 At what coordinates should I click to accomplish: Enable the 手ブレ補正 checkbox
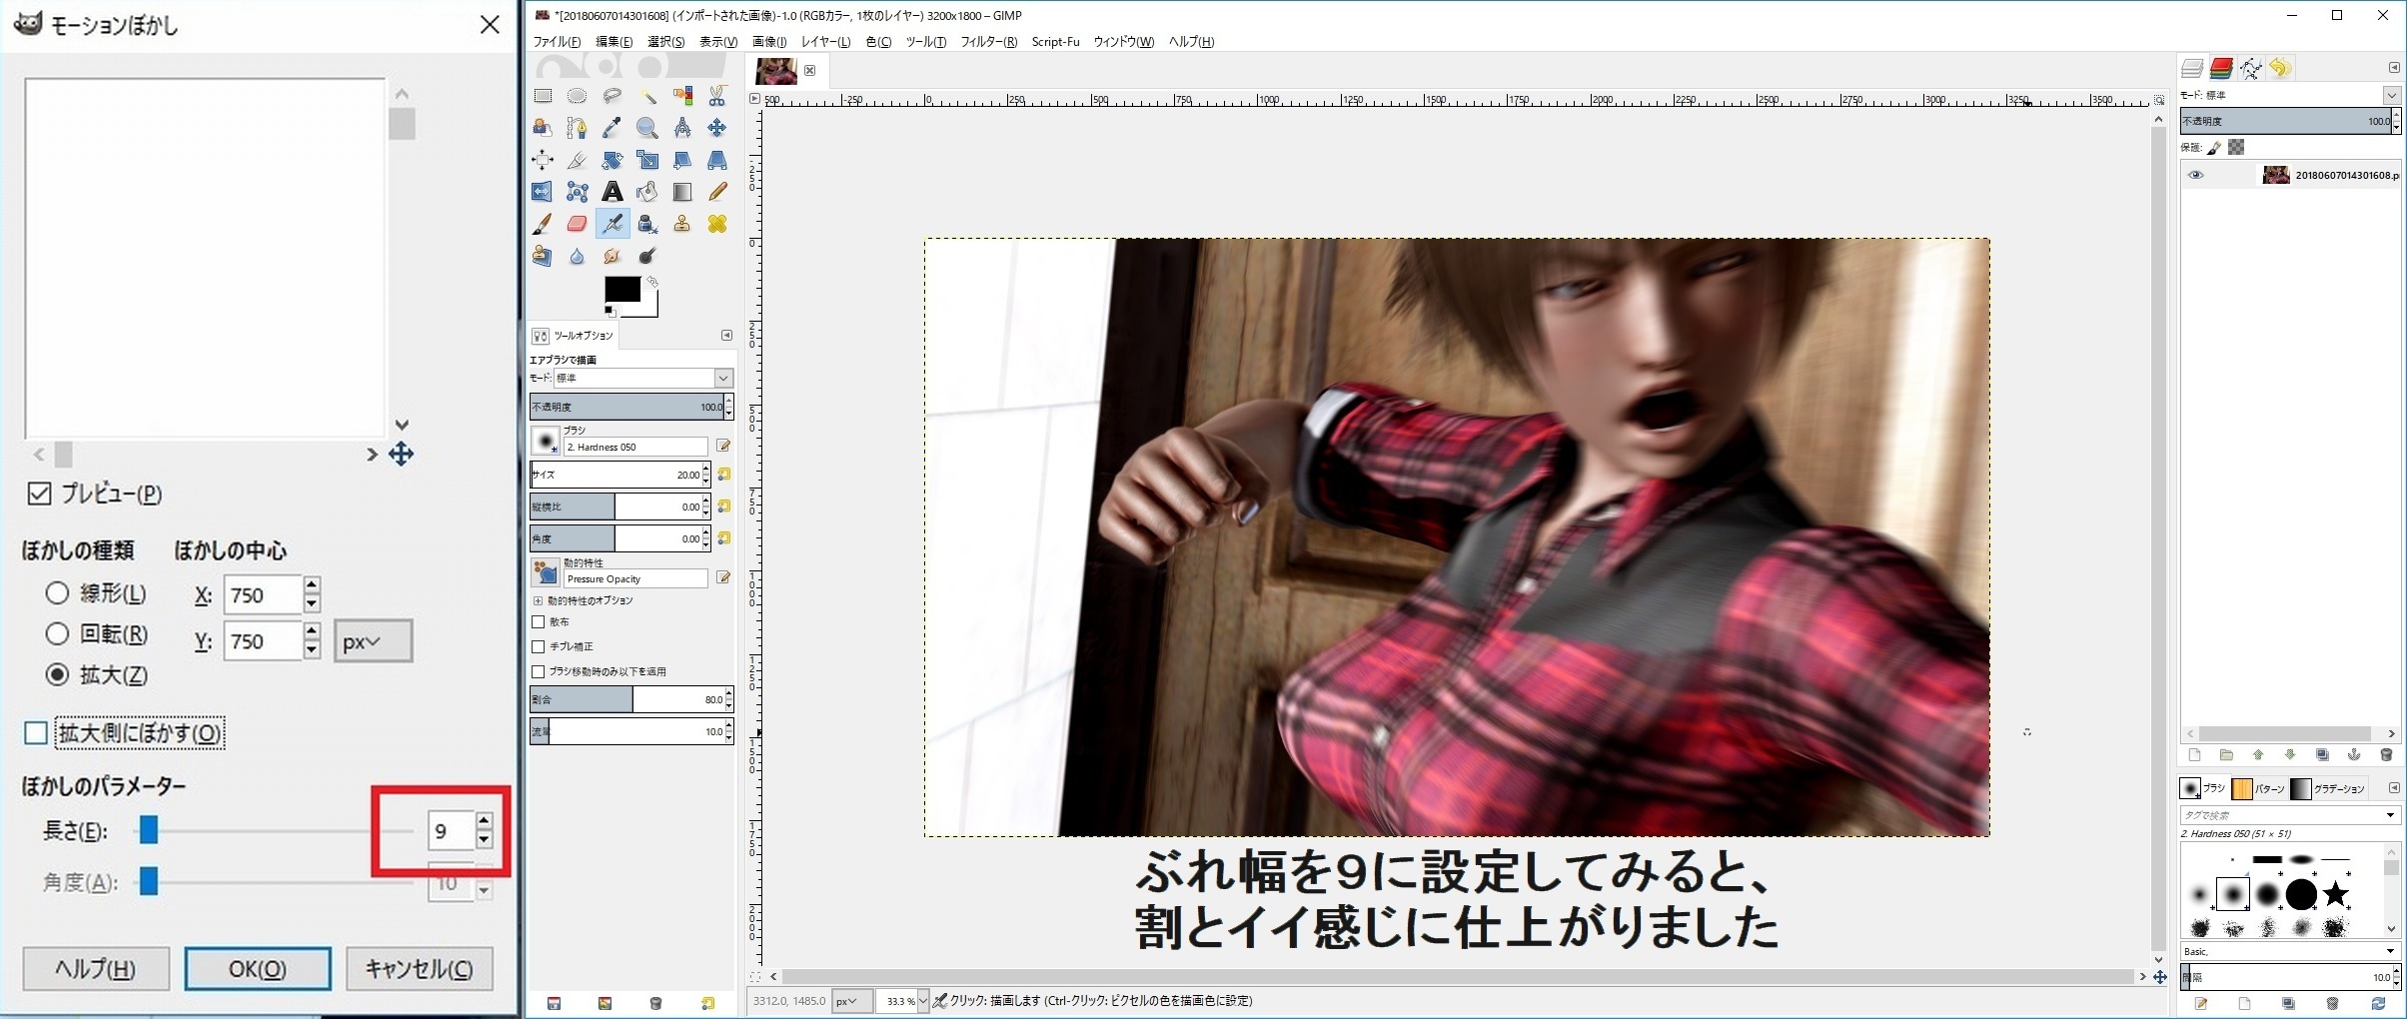pyautogui.click(x=539, y=646)
